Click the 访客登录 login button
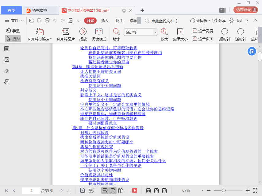 point(246,10)
